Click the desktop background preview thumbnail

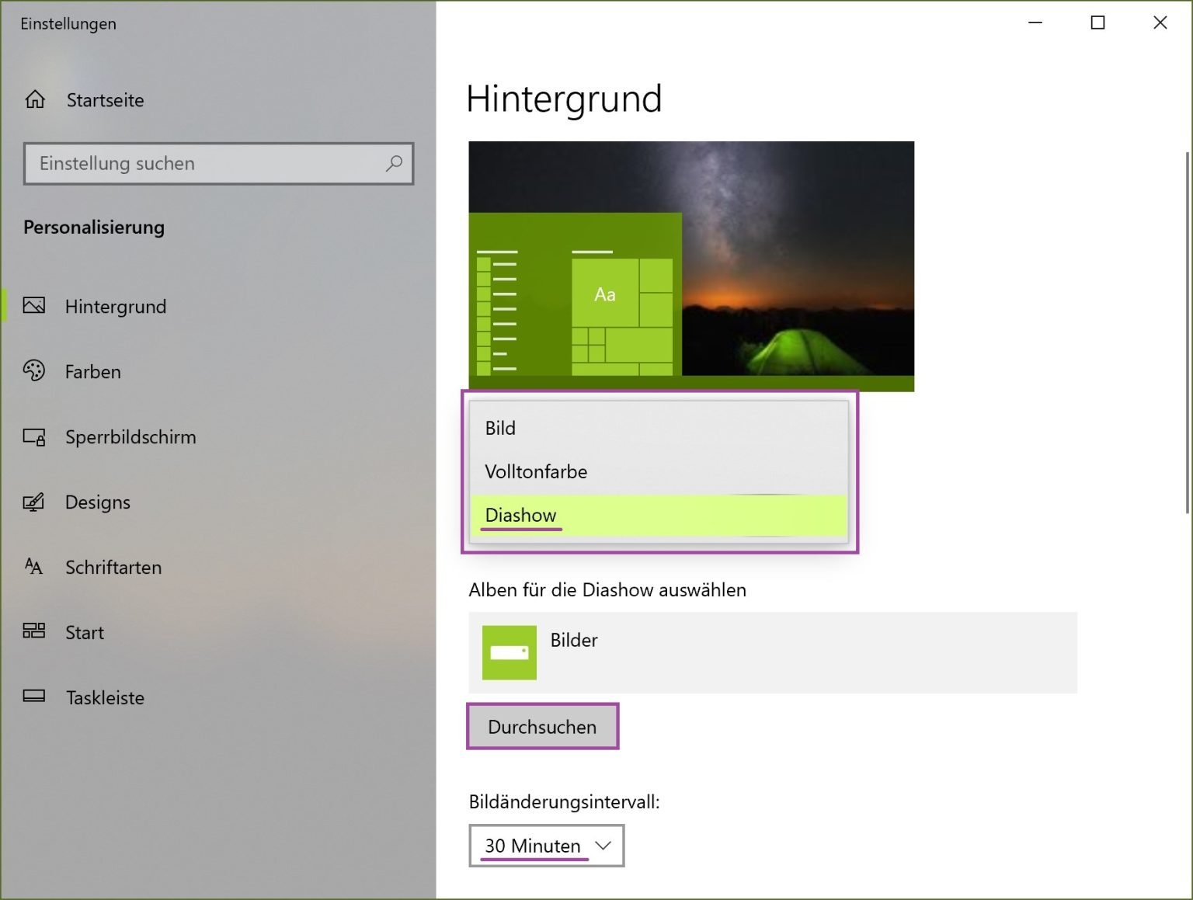[x=691, y=266]
